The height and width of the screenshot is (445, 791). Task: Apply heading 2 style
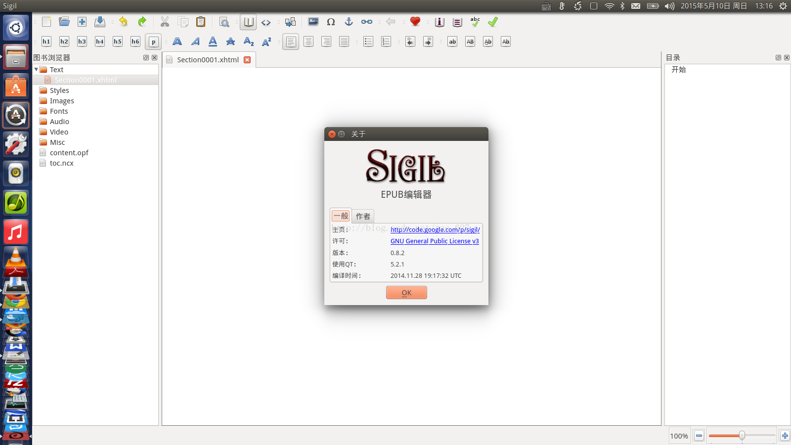tap(64, 42)
